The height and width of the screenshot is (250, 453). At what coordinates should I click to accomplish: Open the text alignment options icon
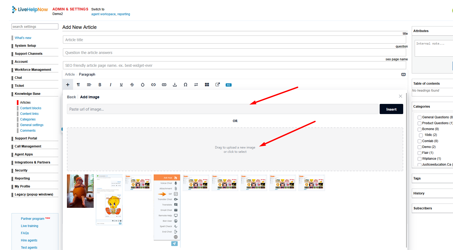coord(89,85)
